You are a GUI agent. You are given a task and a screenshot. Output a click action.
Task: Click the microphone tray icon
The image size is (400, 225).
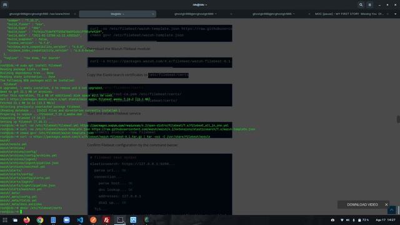354,220
